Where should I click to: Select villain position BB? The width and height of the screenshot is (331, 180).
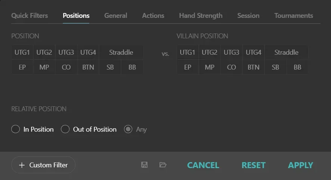tap(297, 67)
